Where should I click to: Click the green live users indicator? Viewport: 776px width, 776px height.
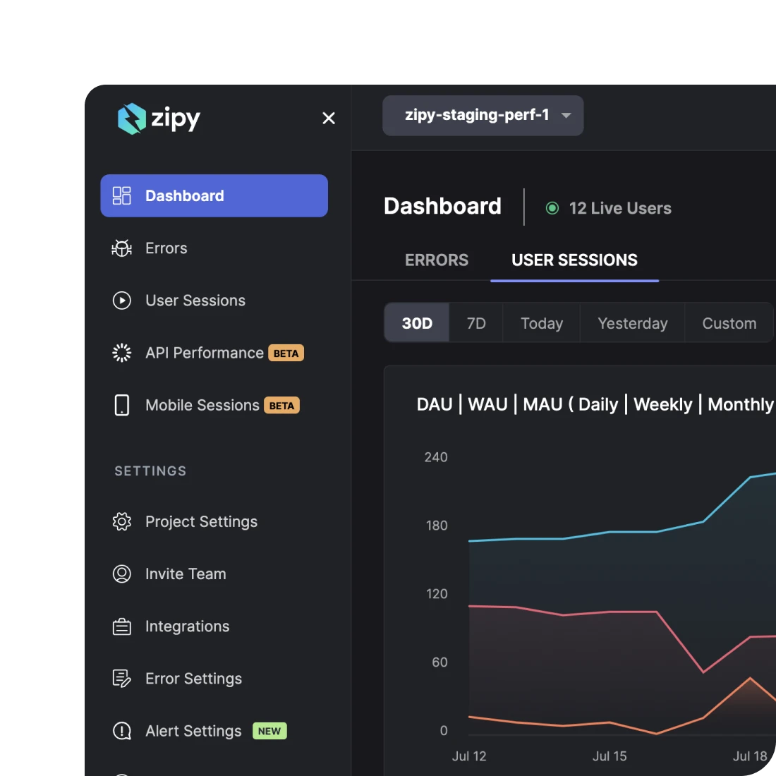552,208
